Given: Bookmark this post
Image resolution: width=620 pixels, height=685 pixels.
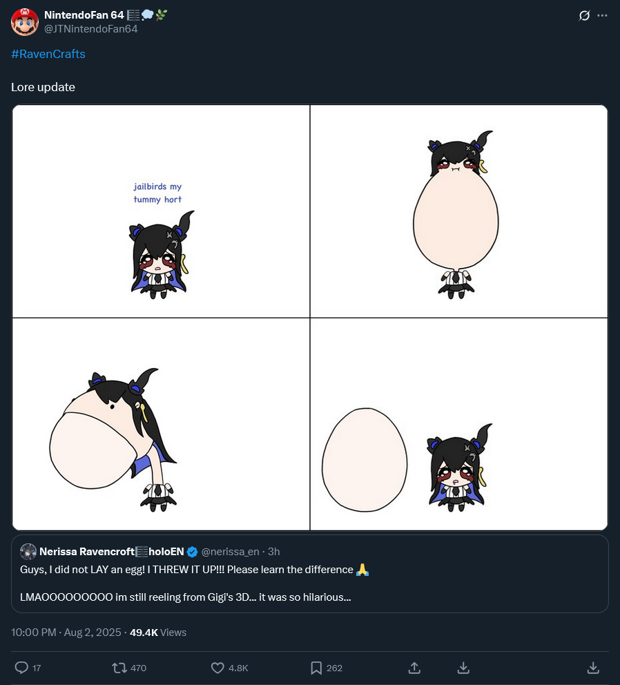Looking at the screenshot, I should coord(316,668).
